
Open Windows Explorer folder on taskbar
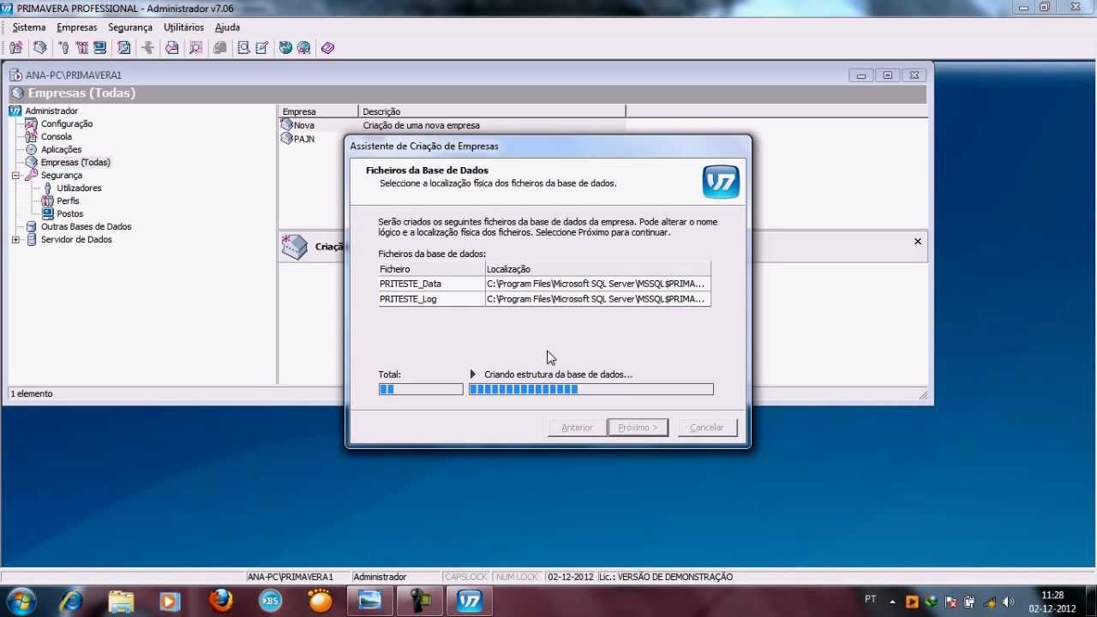coord(121,601)
